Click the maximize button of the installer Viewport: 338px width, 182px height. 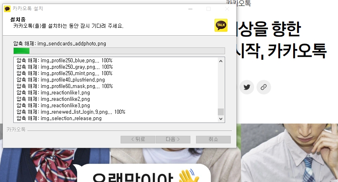[209, 9]
